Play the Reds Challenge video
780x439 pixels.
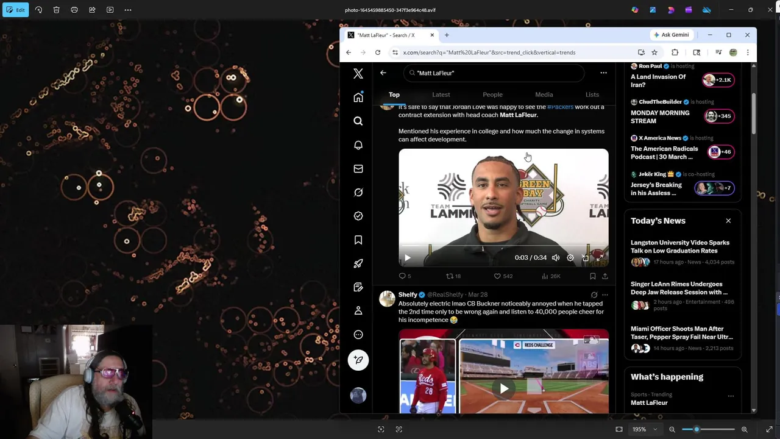click(x=504, y=388)
